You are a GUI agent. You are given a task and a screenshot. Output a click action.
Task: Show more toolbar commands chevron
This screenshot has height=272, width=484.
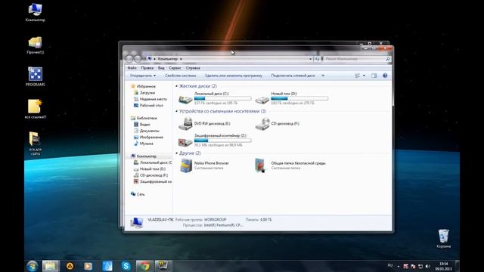point(323,76)
